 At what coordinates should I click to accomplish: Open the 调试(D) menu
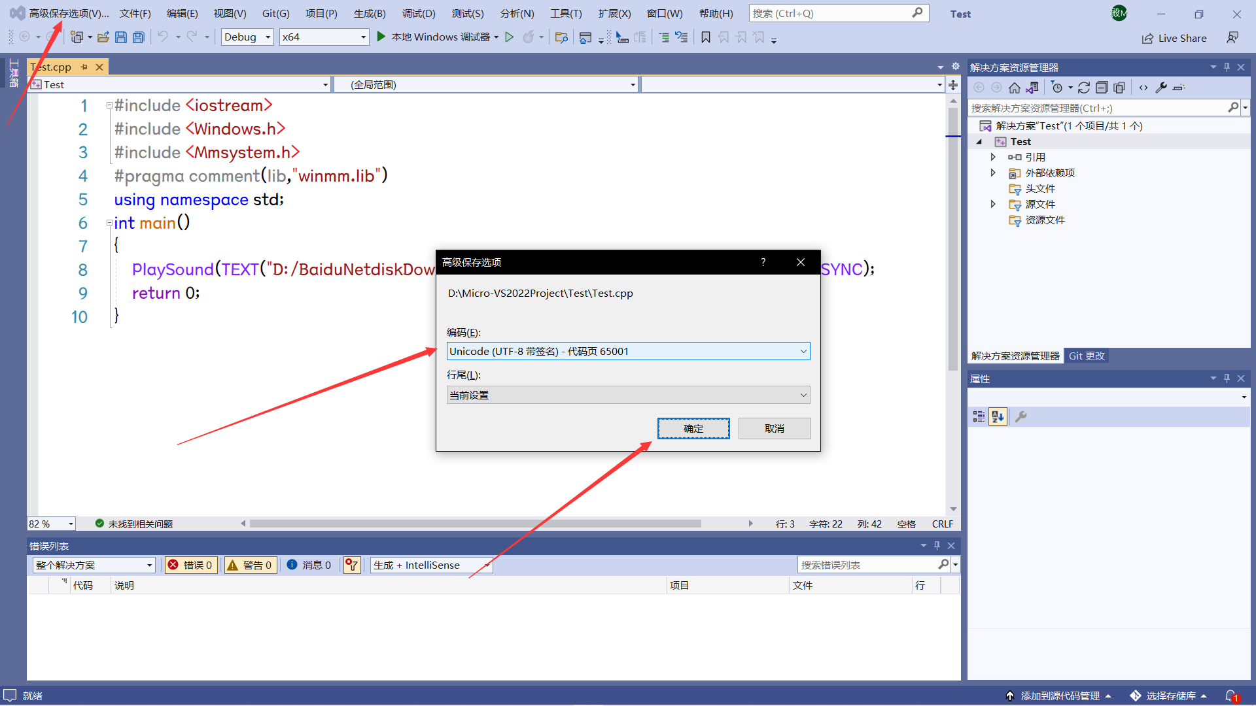pyautogui.click(x=419, y=13)
